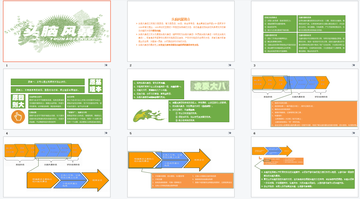
Task: Select the ninth slide in the bottom-right
Action: point(304,167)
